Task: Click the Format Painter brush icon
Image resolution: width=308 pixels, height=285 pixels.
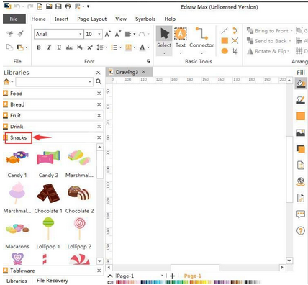Action: pos(21,34)
